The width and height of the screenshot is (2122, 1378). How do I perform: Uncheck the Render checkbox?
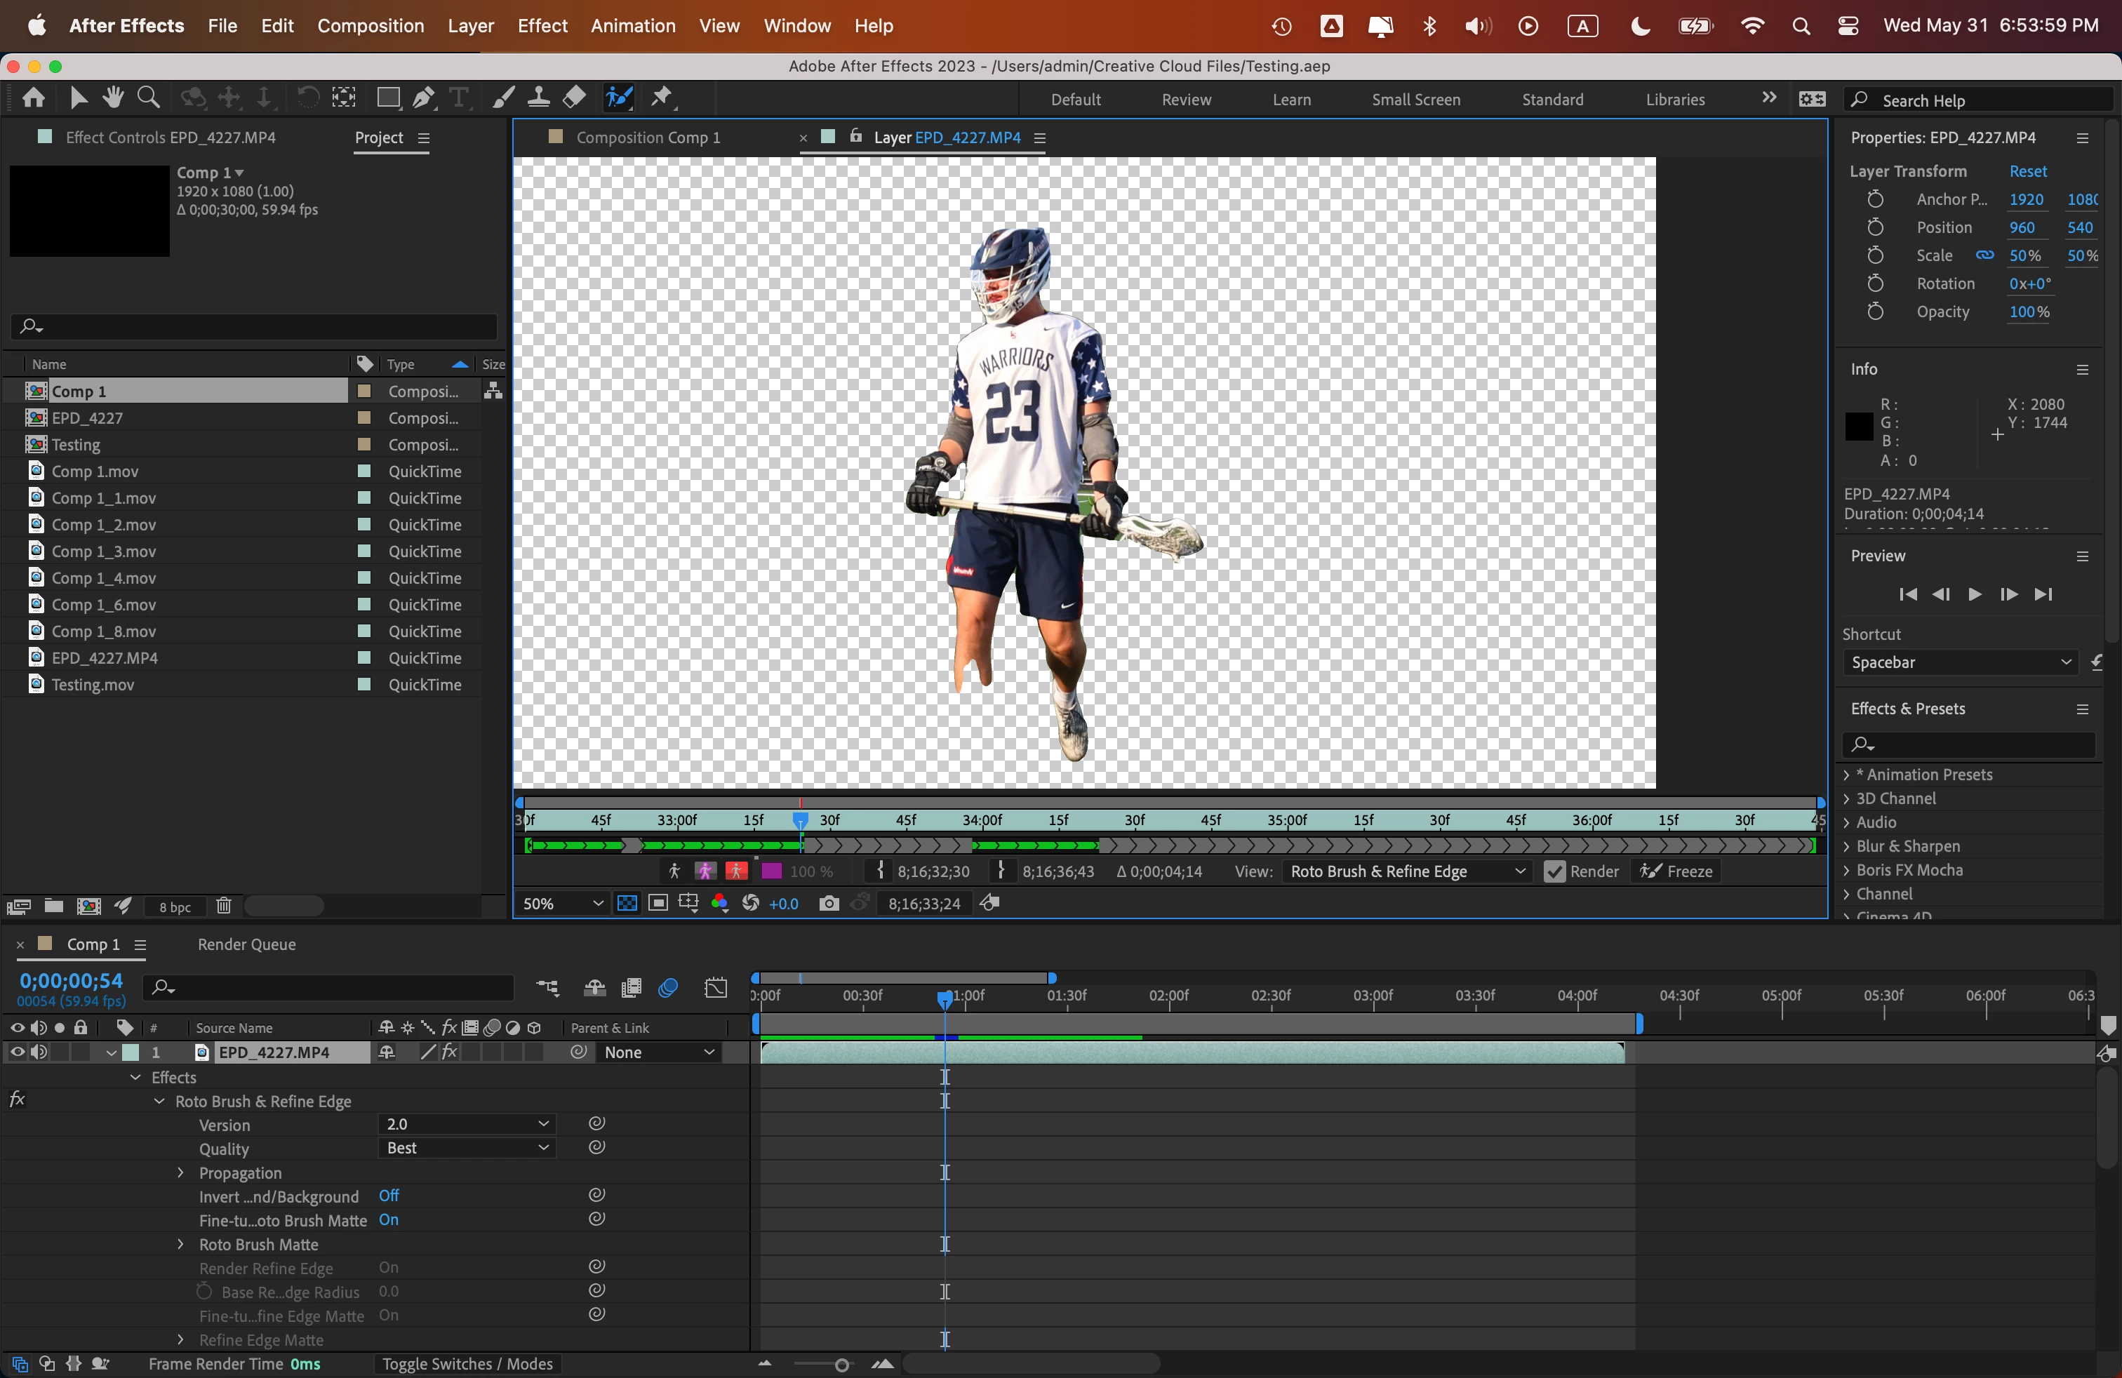click(x=1554, y=871)
